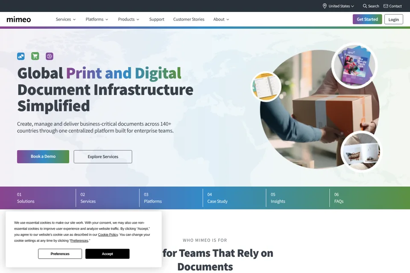The height and width of the screenshot is (273, 410).
Task: Expand the Products menu
Action: pyautogui.click(x=129, y=19)
